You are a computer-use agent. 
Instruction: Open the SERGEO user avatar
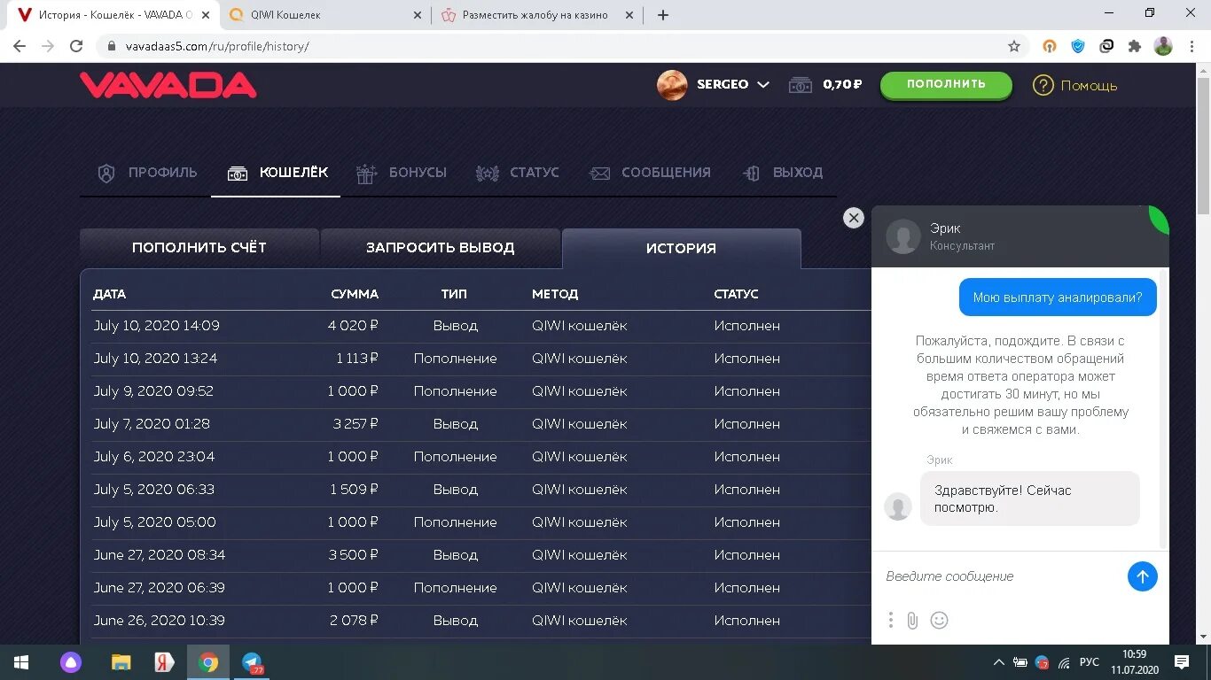(672, 85)
